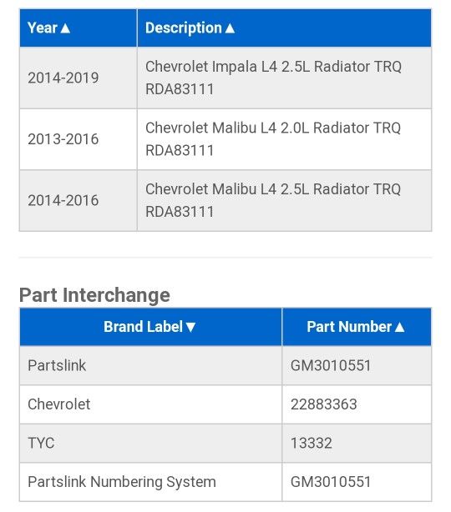This screenshot has width=451, height=512.
Task: Click the Part Interchange heading
Action: 94,295
